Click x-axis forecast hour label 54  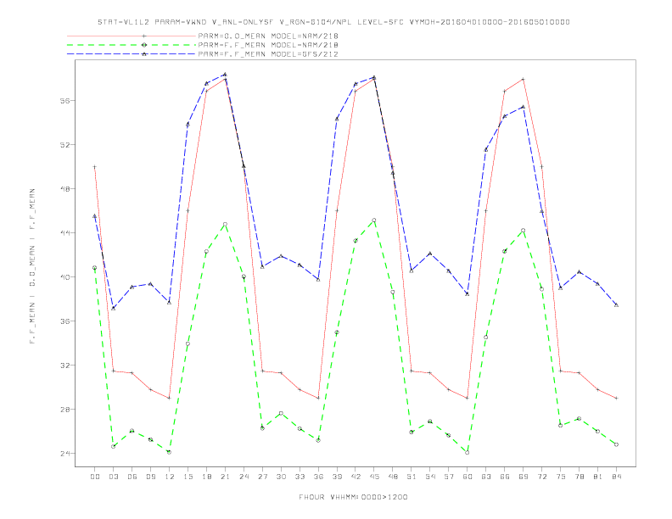430,477
